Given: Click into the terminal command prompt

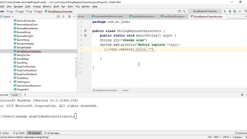Looking at the screenshot, I should click(76, 116).
